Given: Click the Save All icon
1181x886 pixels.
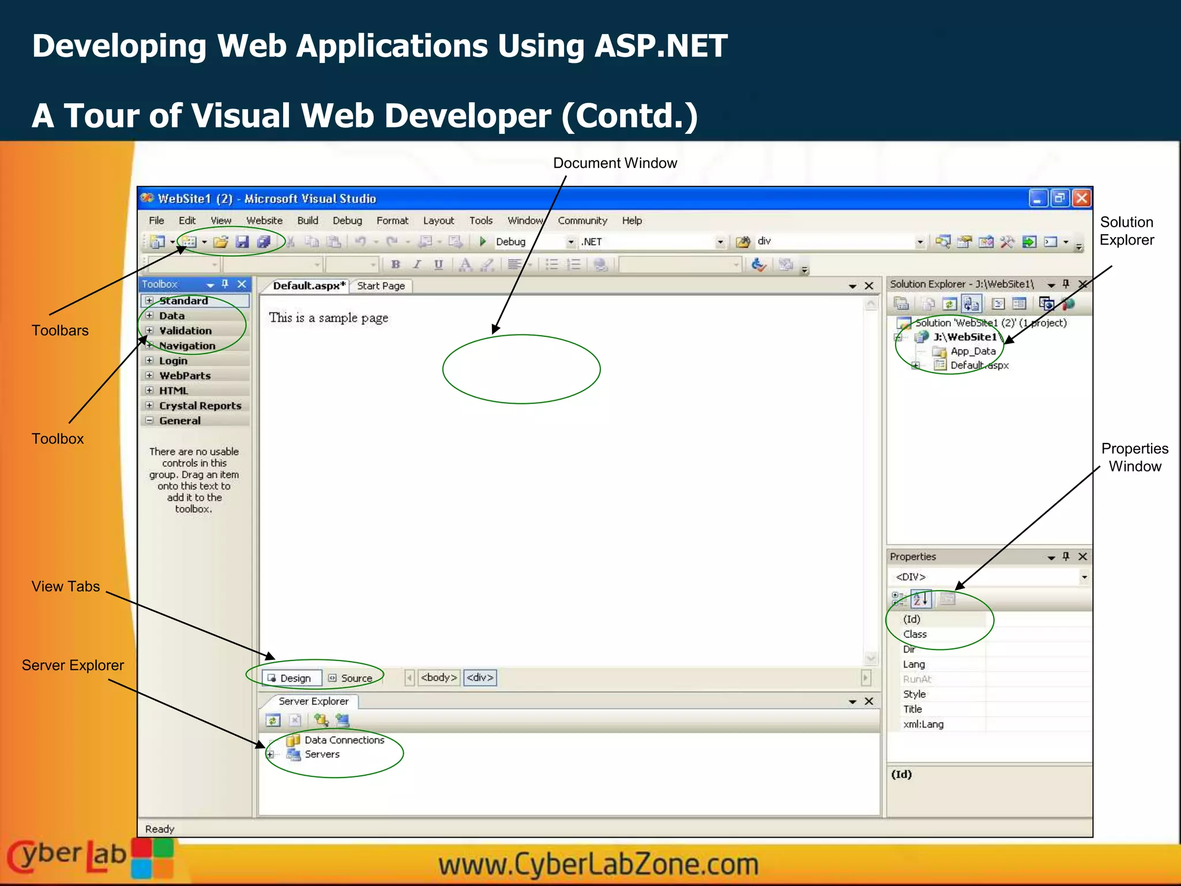Looking at the screenshot, I should (x=264, y=242).
